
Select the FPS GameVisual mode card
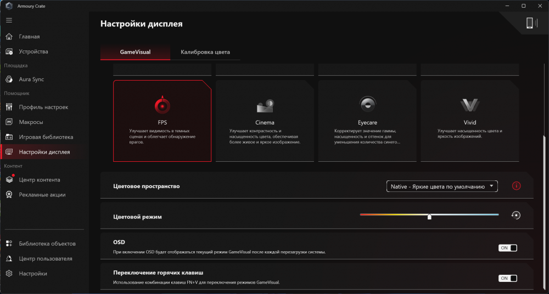pos(162,121)
